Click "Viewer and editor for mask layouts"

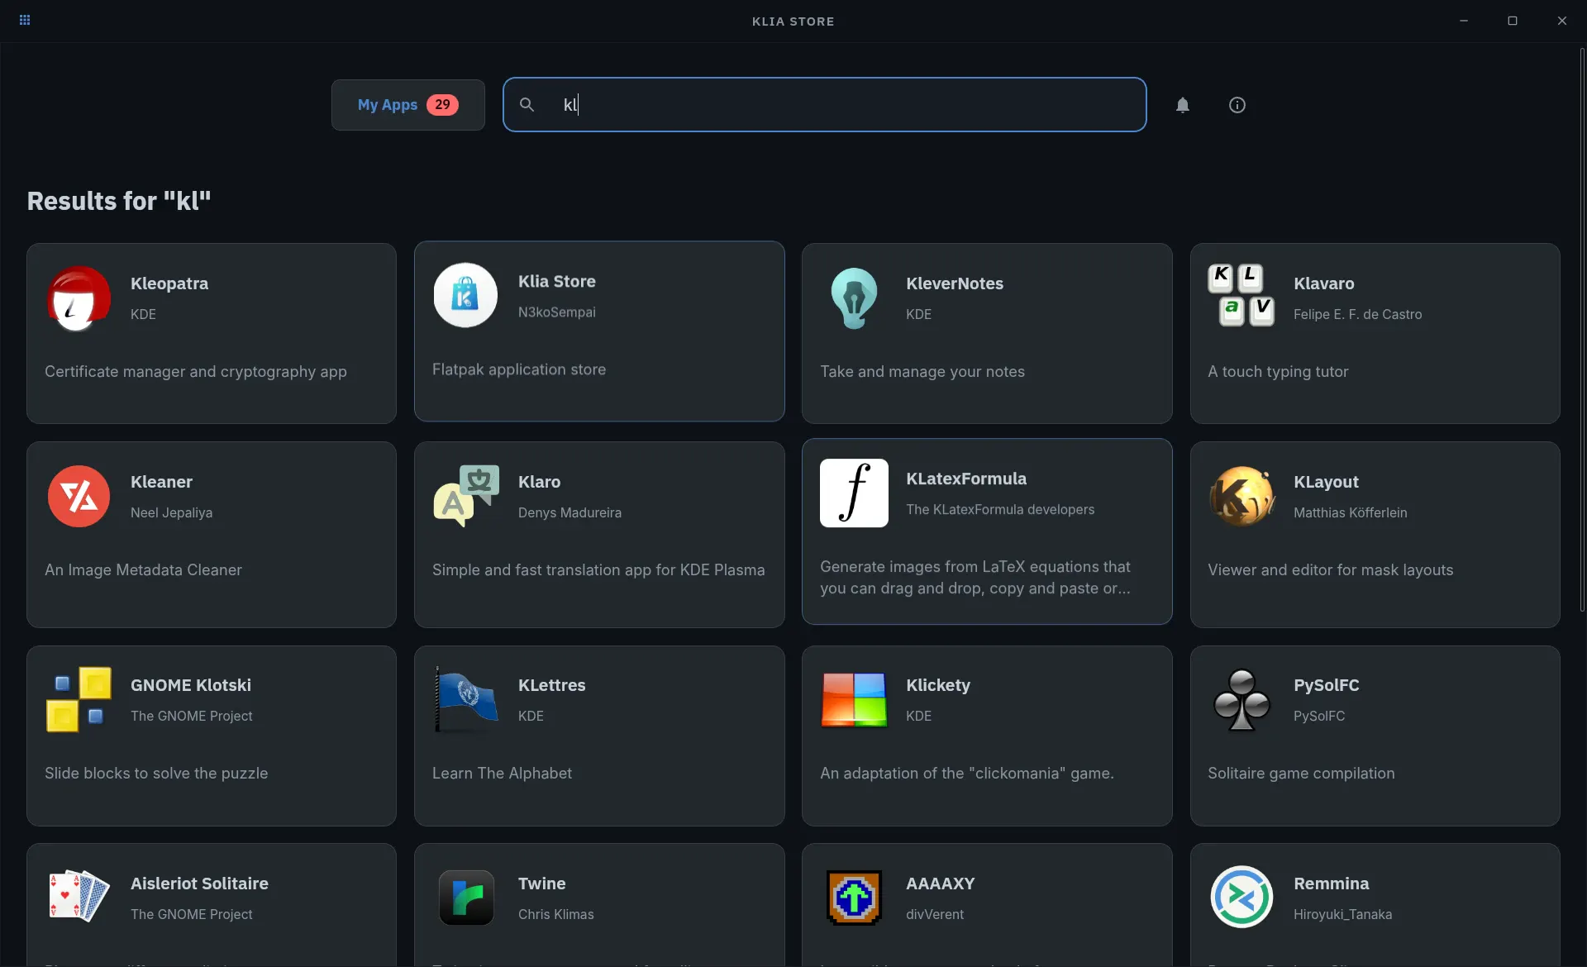tap(1331, 570)
